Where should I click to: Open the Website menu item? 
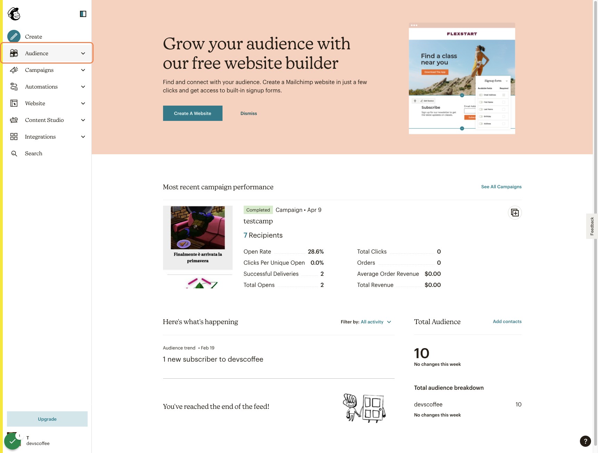click(x=47, y=103)
